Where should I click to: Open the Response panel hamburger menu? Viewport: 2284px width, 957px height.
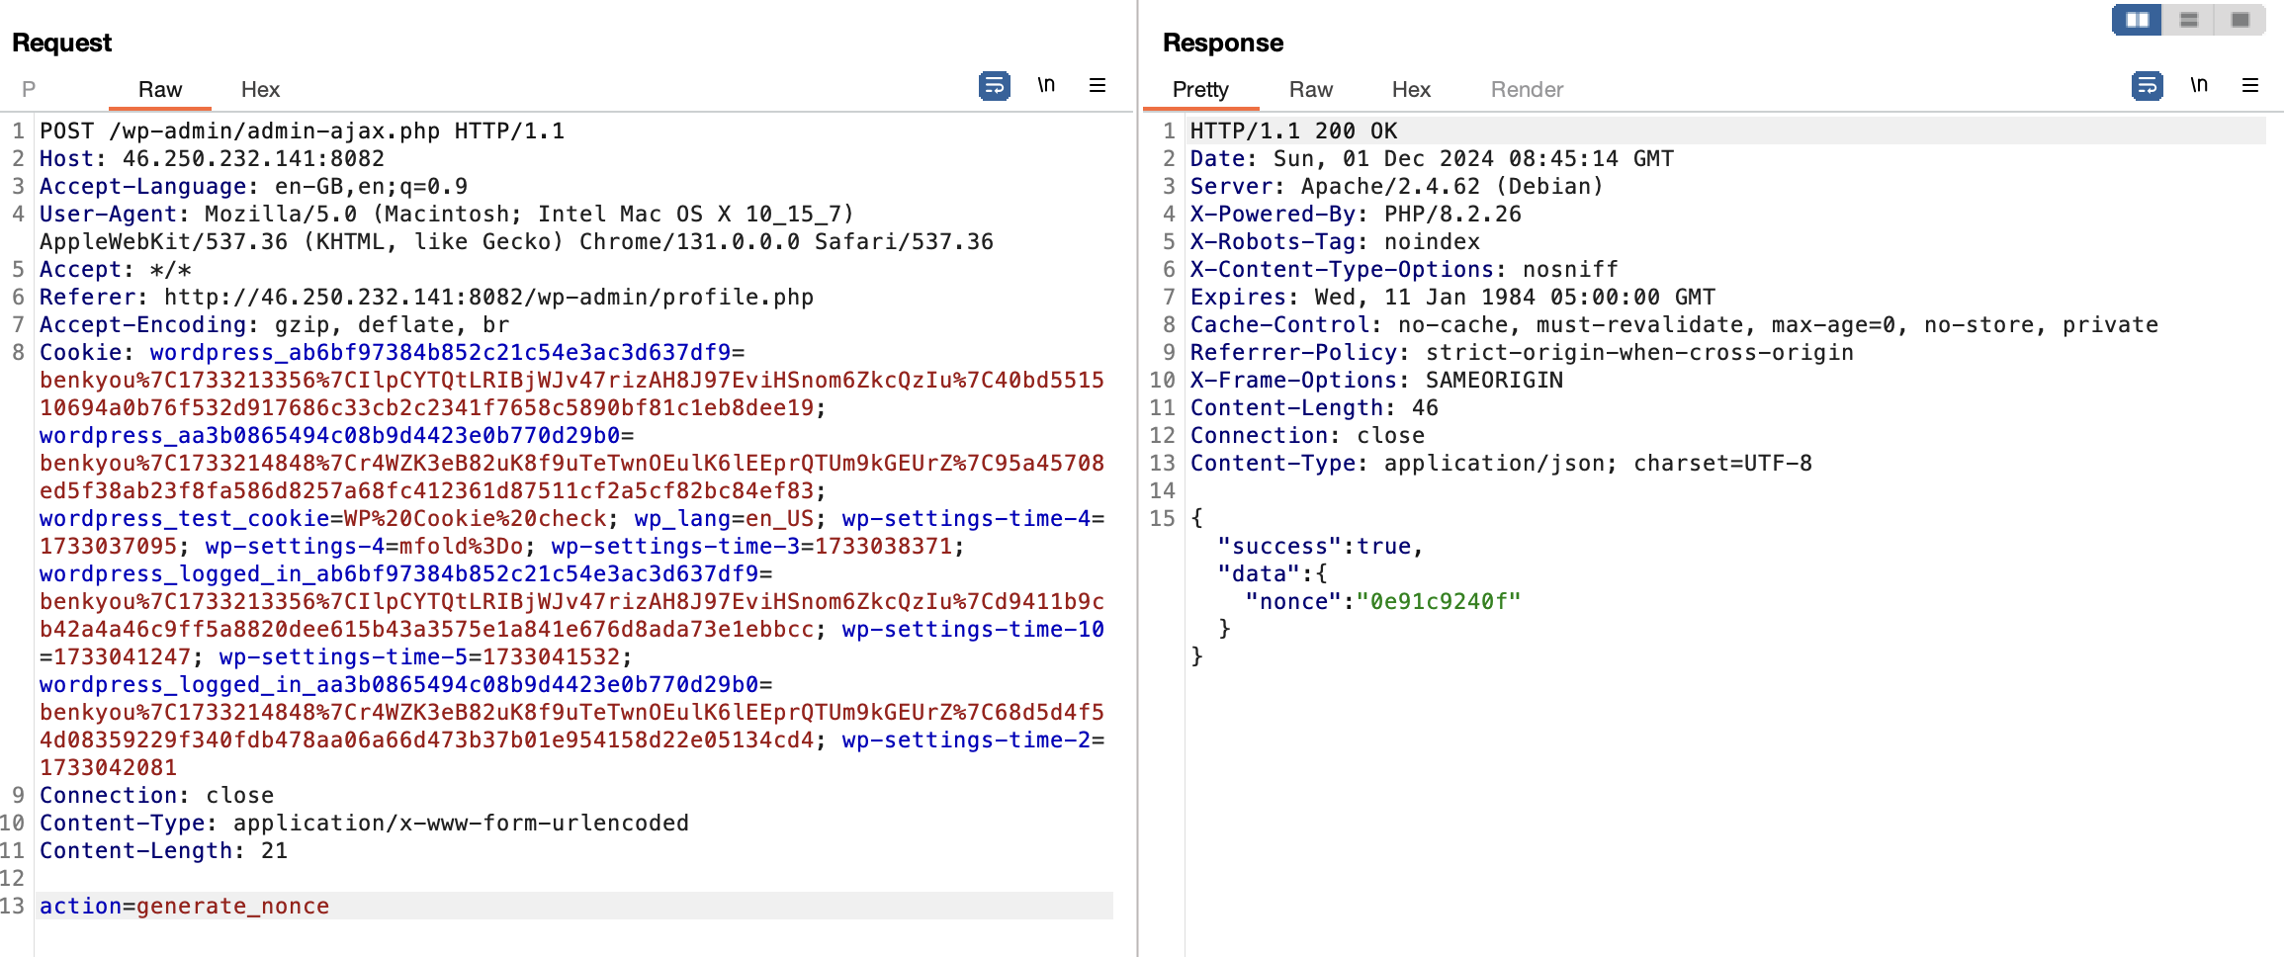pos(2250,85)
